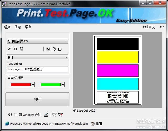Click the # ? help menu item
This screenshot has width=168, height=131.
pos(162,27)
